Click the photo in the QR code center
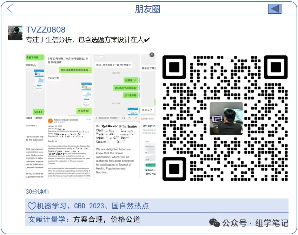Image resolution: width=298 pixels, height=235 pixels. (x=226, y=119)
